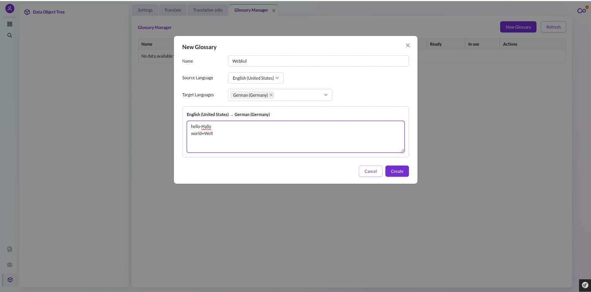Image resolution: width=591 pixels, height=292 pixels.
Task: Click into the Name input field
Action: pos(318,61)
